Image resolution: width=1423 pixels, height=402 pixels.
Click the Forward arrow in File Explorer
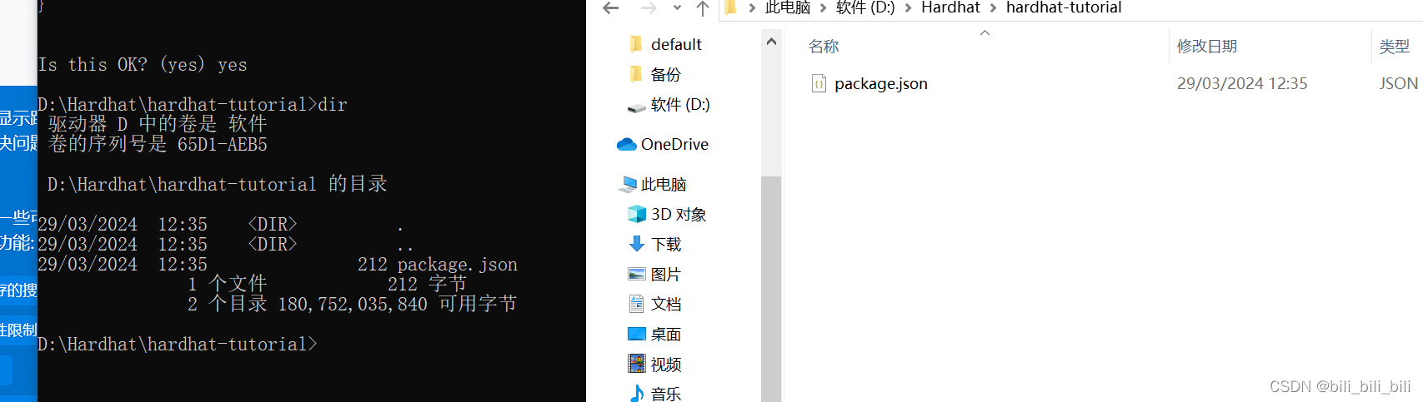coord(649,8)
